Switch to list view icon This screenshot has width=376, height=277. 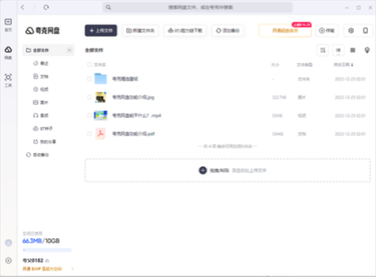tap(338, 50)
